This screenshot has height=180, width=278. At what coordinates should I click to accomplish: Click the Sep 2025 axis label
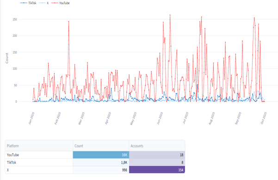point(238,118)
